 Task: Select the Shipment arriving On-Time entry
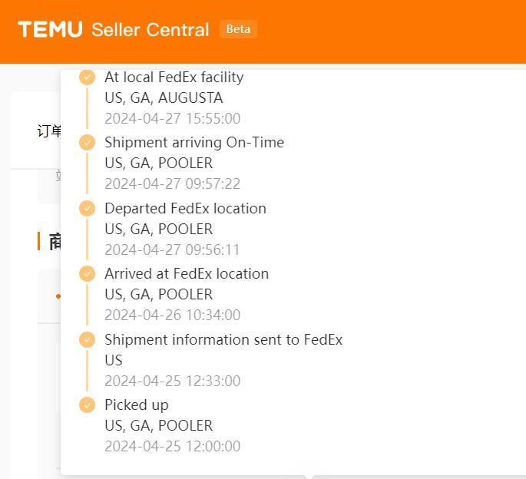click(194, 143)
